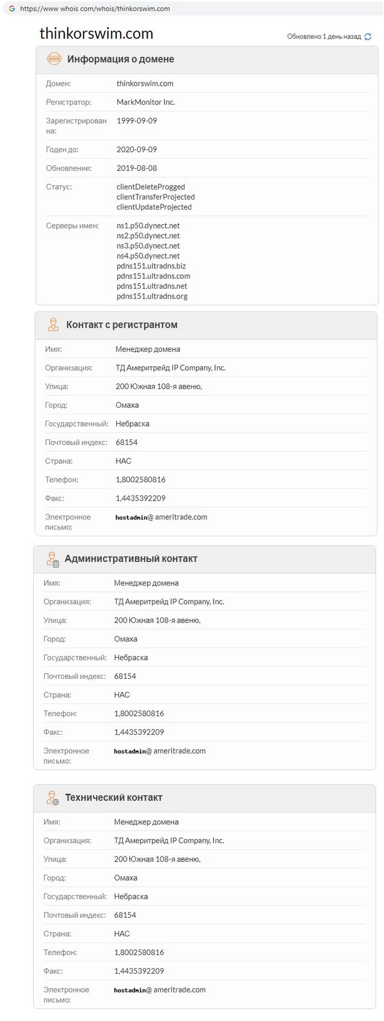Click the expiration date 2020-09-09
The height and width of the screenshot is (1021, 384).
click(x=137, y=149)
